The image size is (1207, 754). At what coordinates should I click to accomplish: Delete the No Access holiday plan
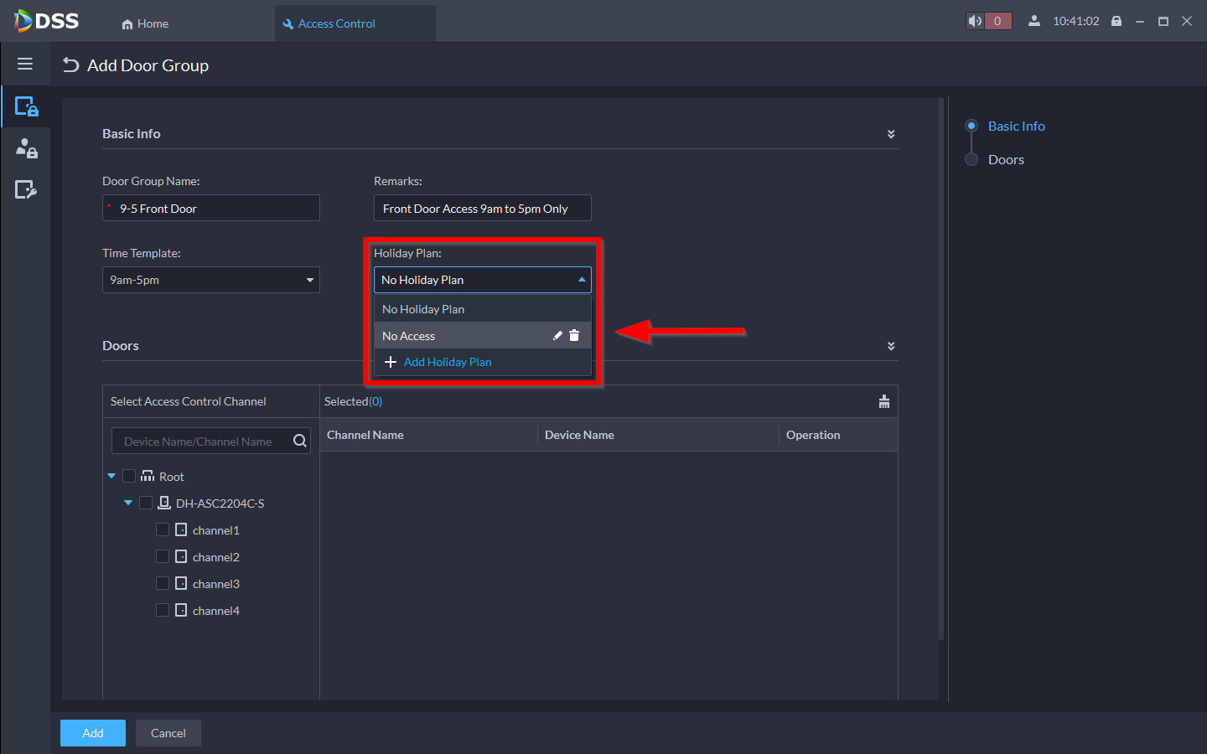coord(574,336)
